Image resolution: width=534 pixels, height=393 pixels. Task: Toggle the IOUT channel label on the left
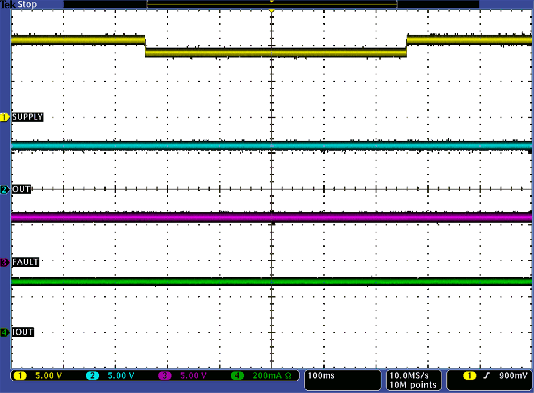point(23,333)
